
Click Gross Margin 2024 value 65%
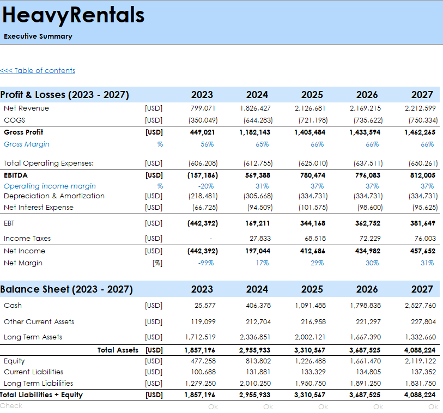click(262, 144)
